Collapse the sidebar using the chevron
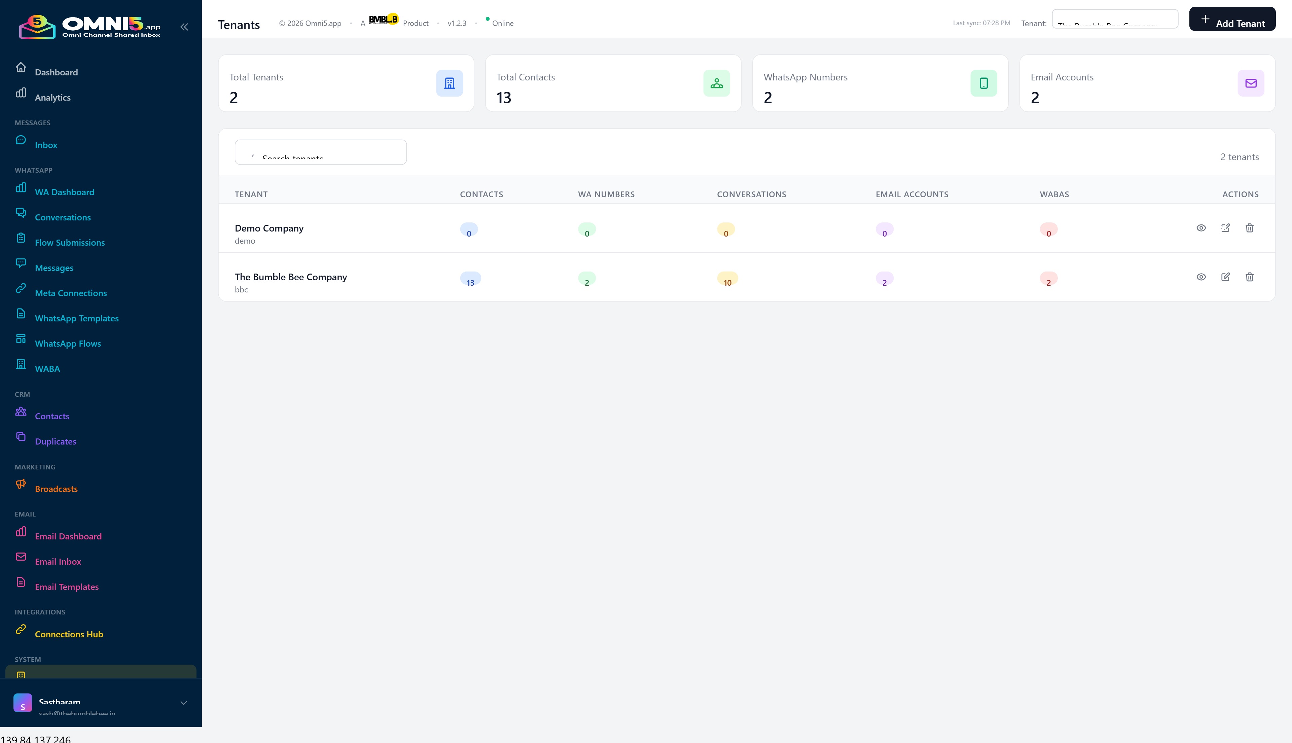 tap(184, 27)
